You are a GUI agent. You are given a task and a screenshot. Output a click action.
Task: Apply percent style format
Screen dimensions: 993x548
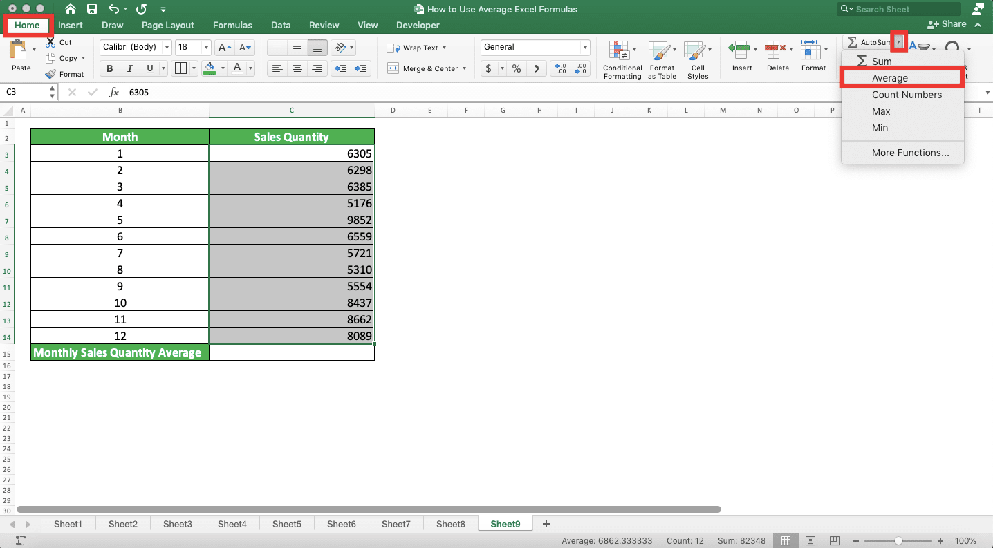pyautogui.click(x=516, y=68)
